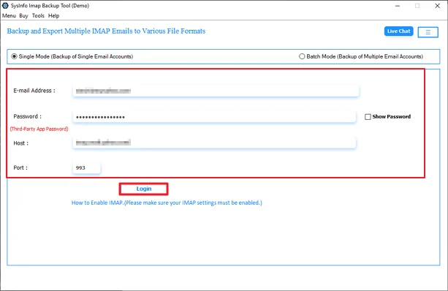Viewport: 448px width, 291px height.
Task: Click the Port label
Action: pyautogui.click(x=20, y=167)
